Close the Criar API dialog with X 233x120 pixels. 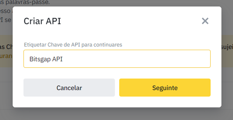coord(205,21)
